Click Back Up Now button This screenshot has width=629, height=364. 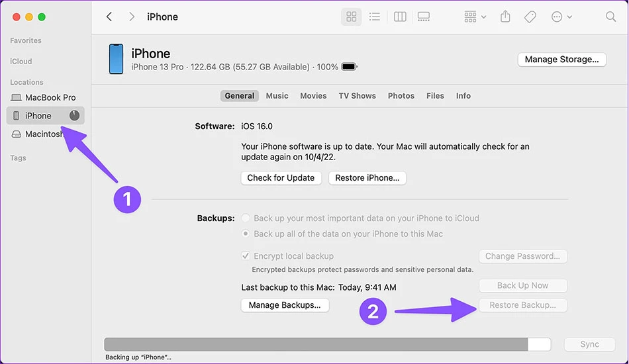point(522,285)
